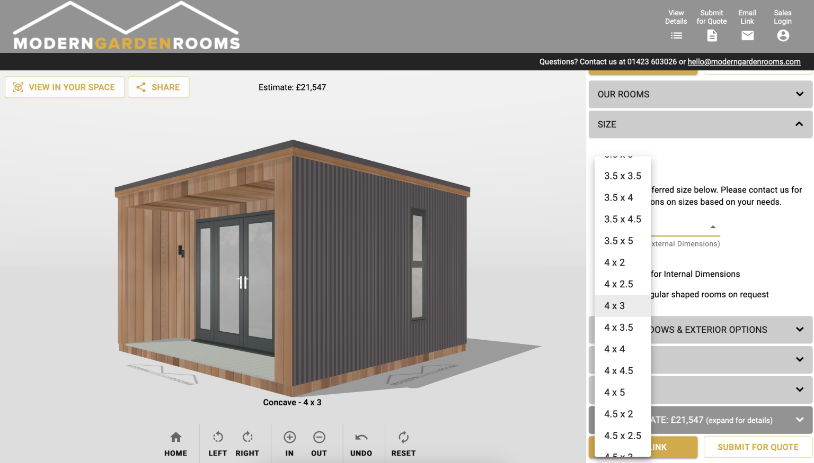
Task: Zoom out from the garden room
Action: click(318, 443)
